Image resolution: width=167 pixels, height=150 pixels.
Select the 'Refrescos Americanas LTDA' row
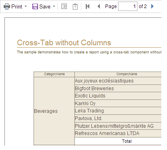point(118,133)
